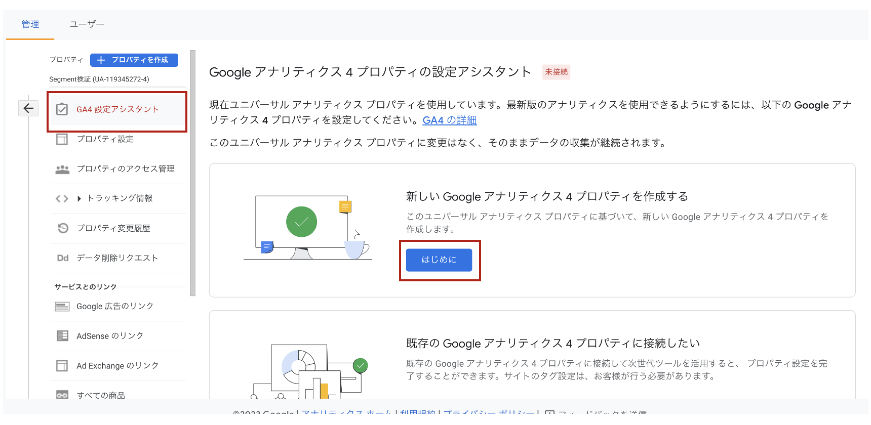Switch to the ユーザー tab

coord(87,24)
